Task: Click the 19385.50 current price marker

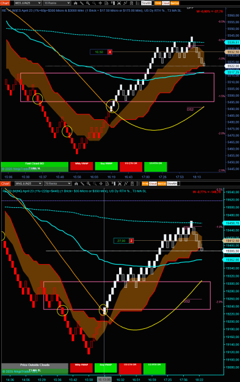Action: pos(231,251)
